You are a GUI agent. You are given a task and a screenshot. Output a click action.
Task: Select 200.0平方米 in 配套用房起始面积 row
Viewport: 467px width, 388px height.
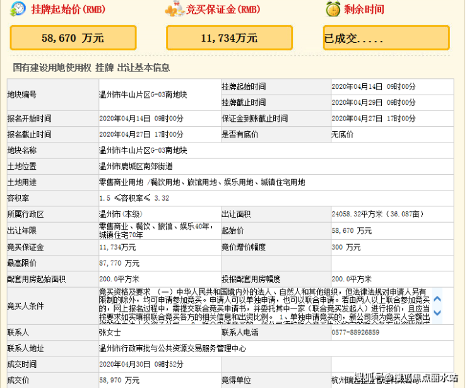click(119, 279)
